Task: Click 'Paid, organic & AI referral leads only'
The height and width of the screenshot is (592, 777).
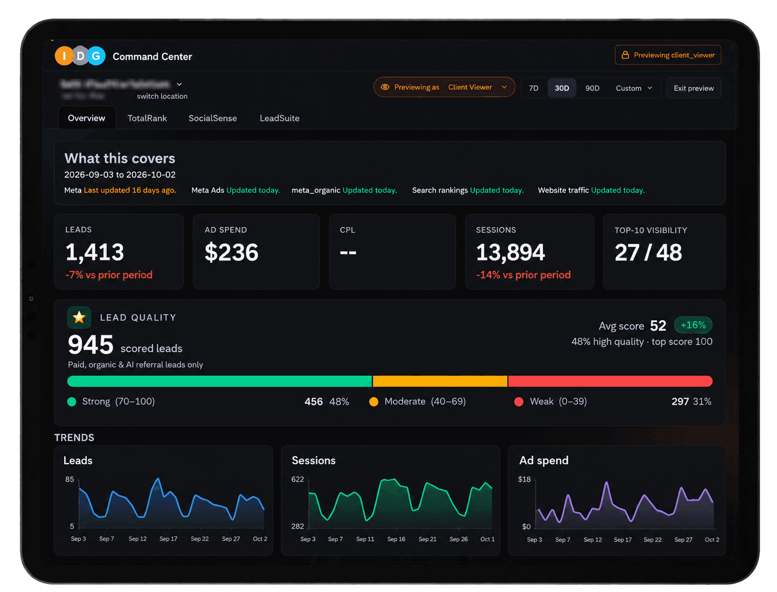Action: click(135, 365)
